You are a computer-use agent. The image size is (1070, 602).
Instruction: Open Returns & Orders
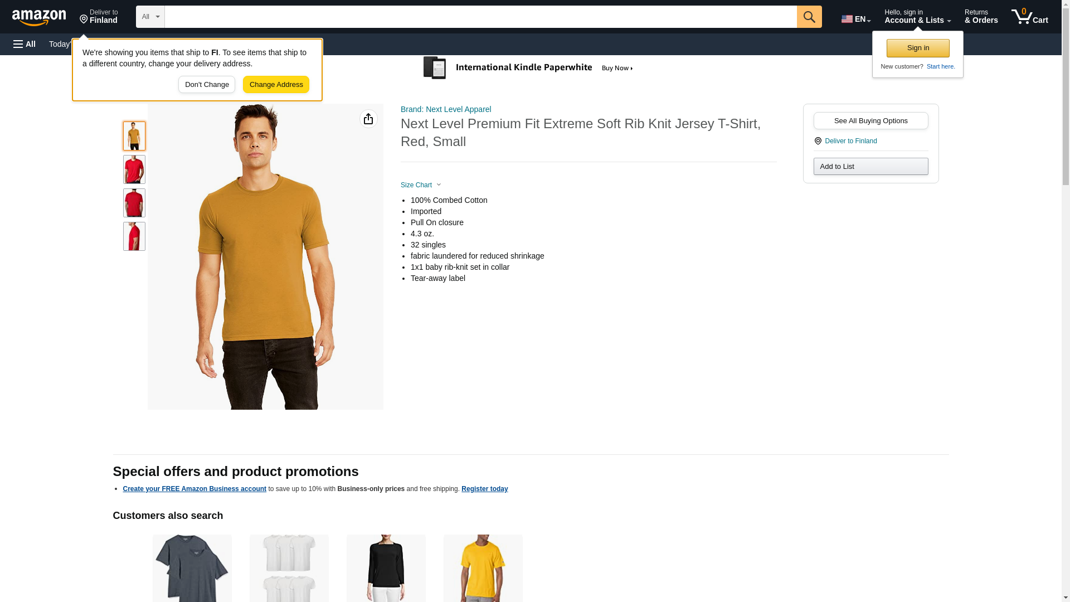[981, 17]
